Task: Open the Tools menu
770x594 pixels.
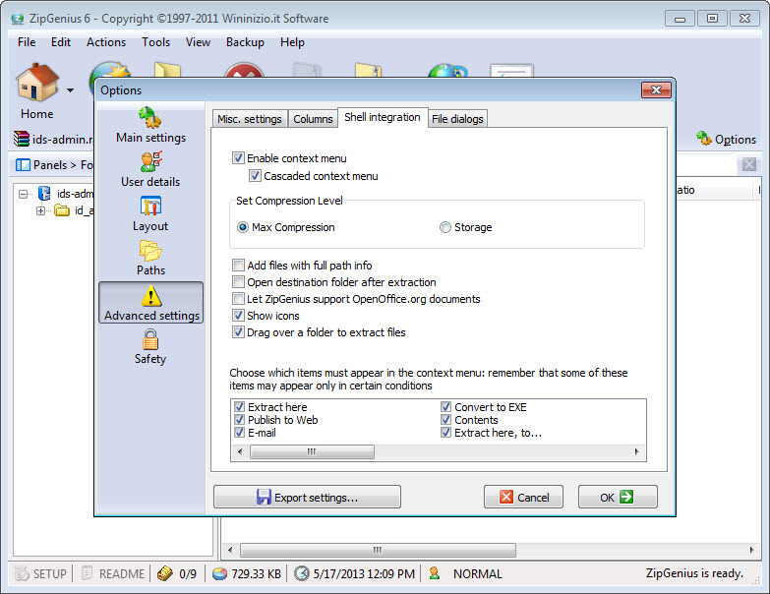Action: click(x=155, y=42)
